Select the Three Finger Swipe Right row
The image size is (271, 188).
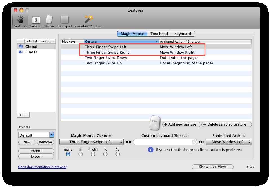tap(156, 52)
